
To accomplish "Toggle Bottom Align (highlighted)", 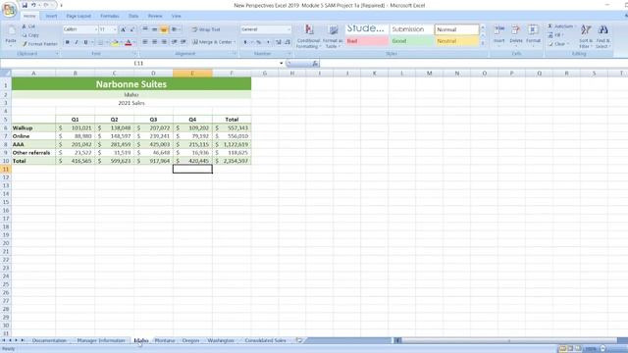I will [x=164, y=29].
